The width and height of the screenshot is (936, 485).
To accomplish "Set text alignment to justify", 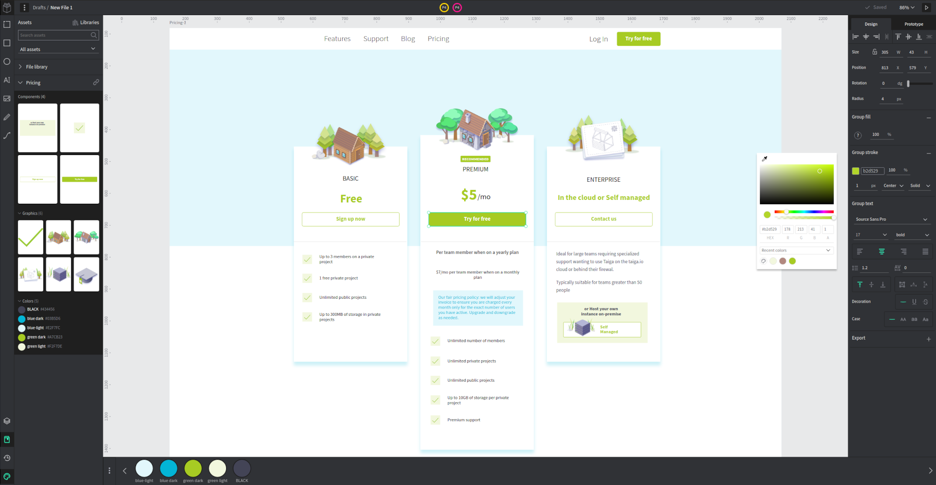I will click(925, 252).
